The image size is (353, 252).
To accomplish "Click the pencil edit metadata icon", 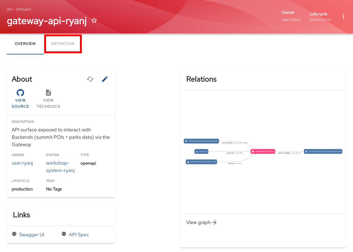I will tap(105, 79).
